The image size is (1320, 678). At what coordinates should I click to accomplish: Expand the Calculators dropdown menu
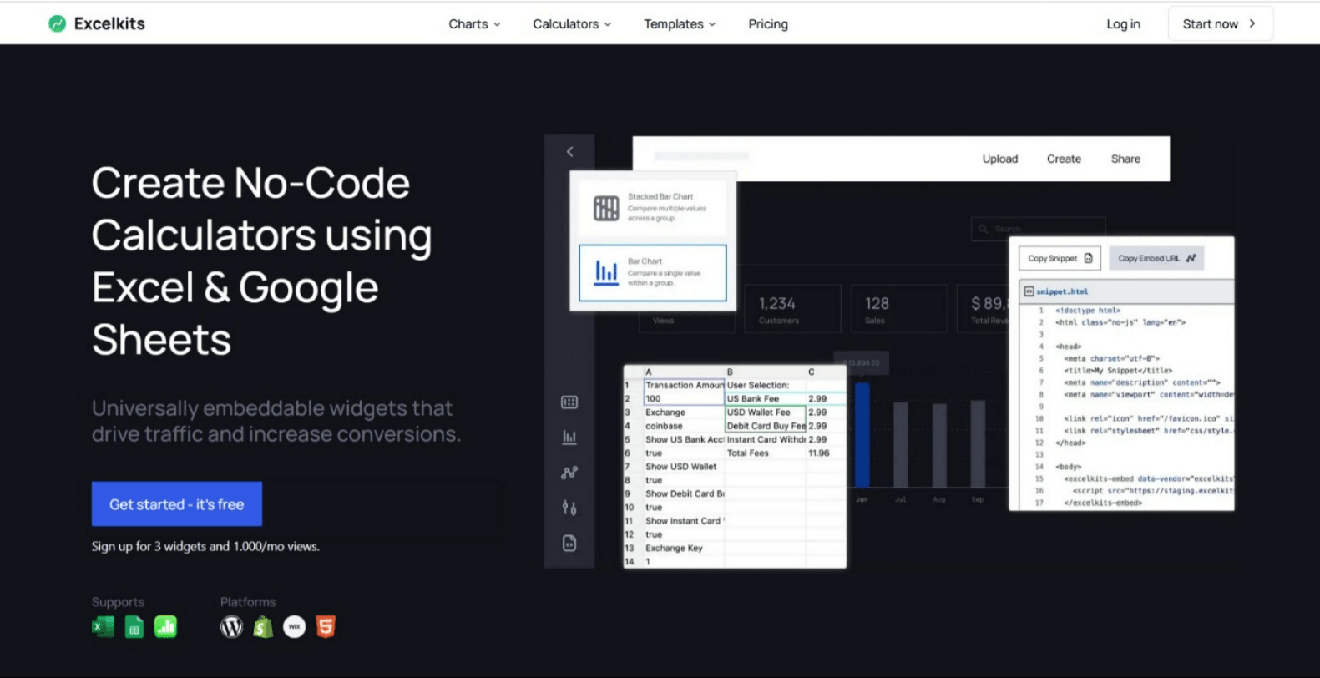click(572, 24)
